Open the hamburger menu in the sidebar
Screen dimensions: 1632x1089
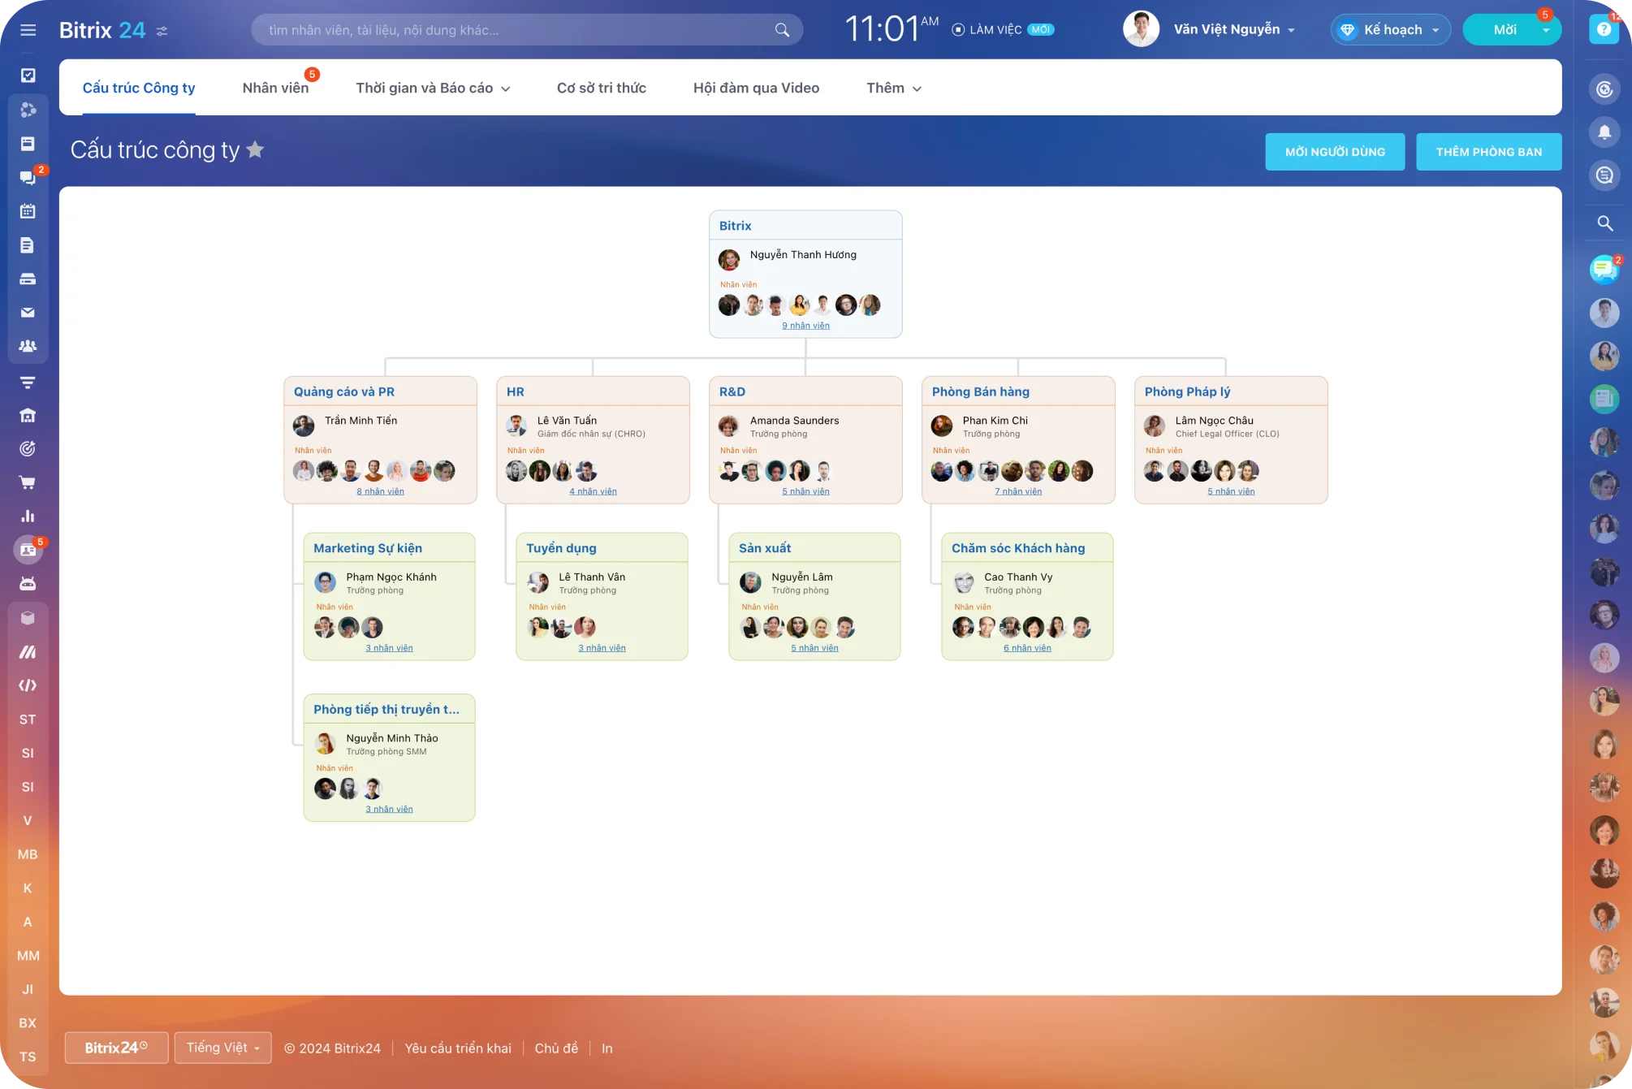point(28,31)
